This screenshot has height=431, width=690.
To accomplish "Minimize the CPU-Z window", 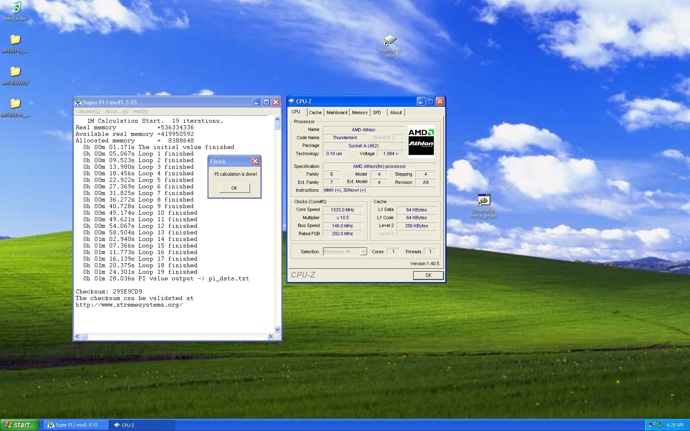I will pyautogui.click(x=421, y=101).
